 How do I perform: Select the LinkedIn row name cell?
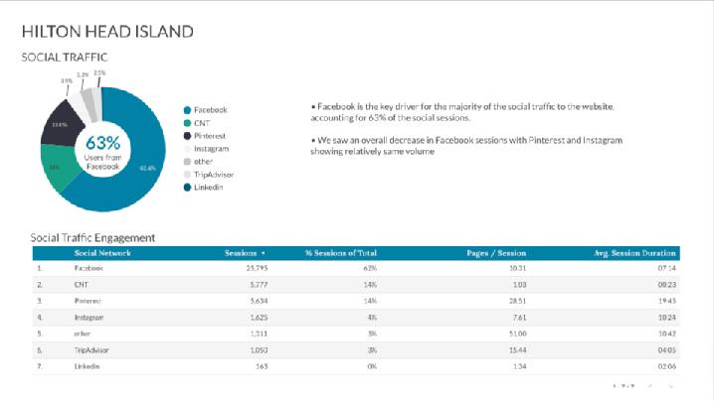87,366
